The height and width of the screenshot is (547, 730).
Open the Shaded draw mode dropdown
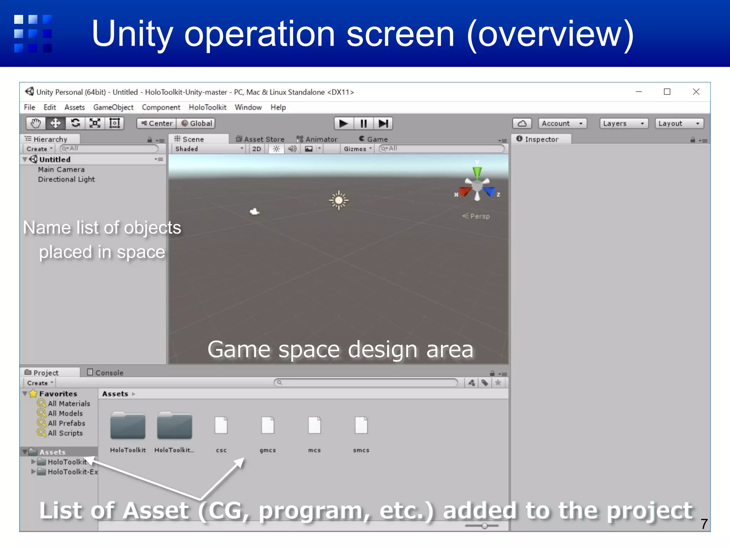point(209,149)
